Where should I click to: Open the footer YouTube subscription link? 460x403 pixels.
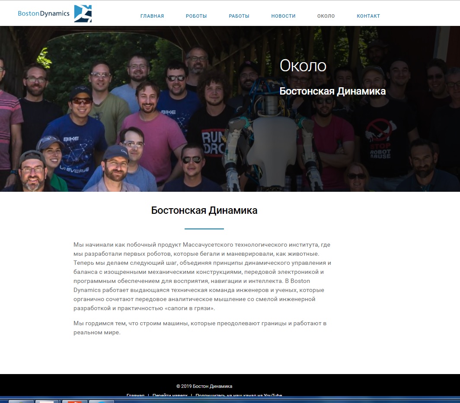pos(239,395)
